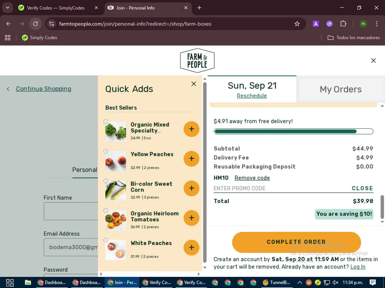Click the Complete Order button
This screenshot has width=385, height=288.
[x=296, y=242]
